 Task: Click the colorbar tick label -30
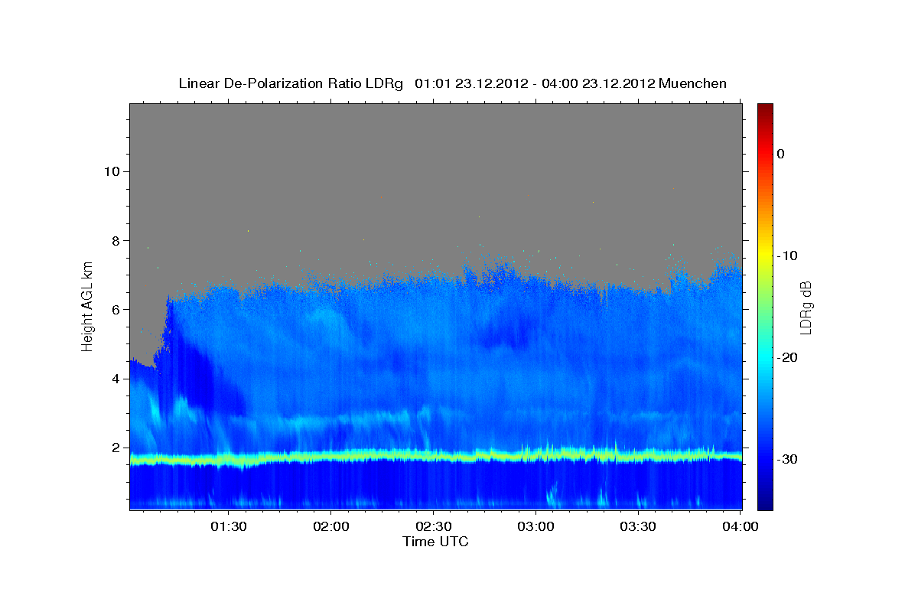tap(787, 459)
